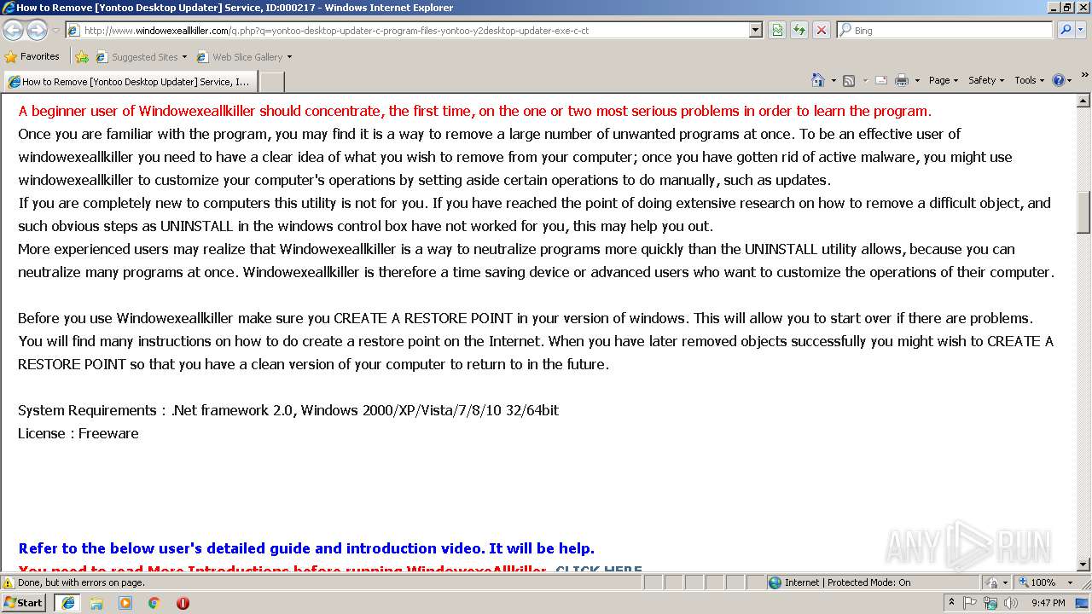Open the Windows Start menu
1092x614 pixels.
point(24,603)
